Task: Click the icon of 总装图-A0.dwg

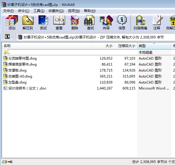Action: (x=5, y=76)
